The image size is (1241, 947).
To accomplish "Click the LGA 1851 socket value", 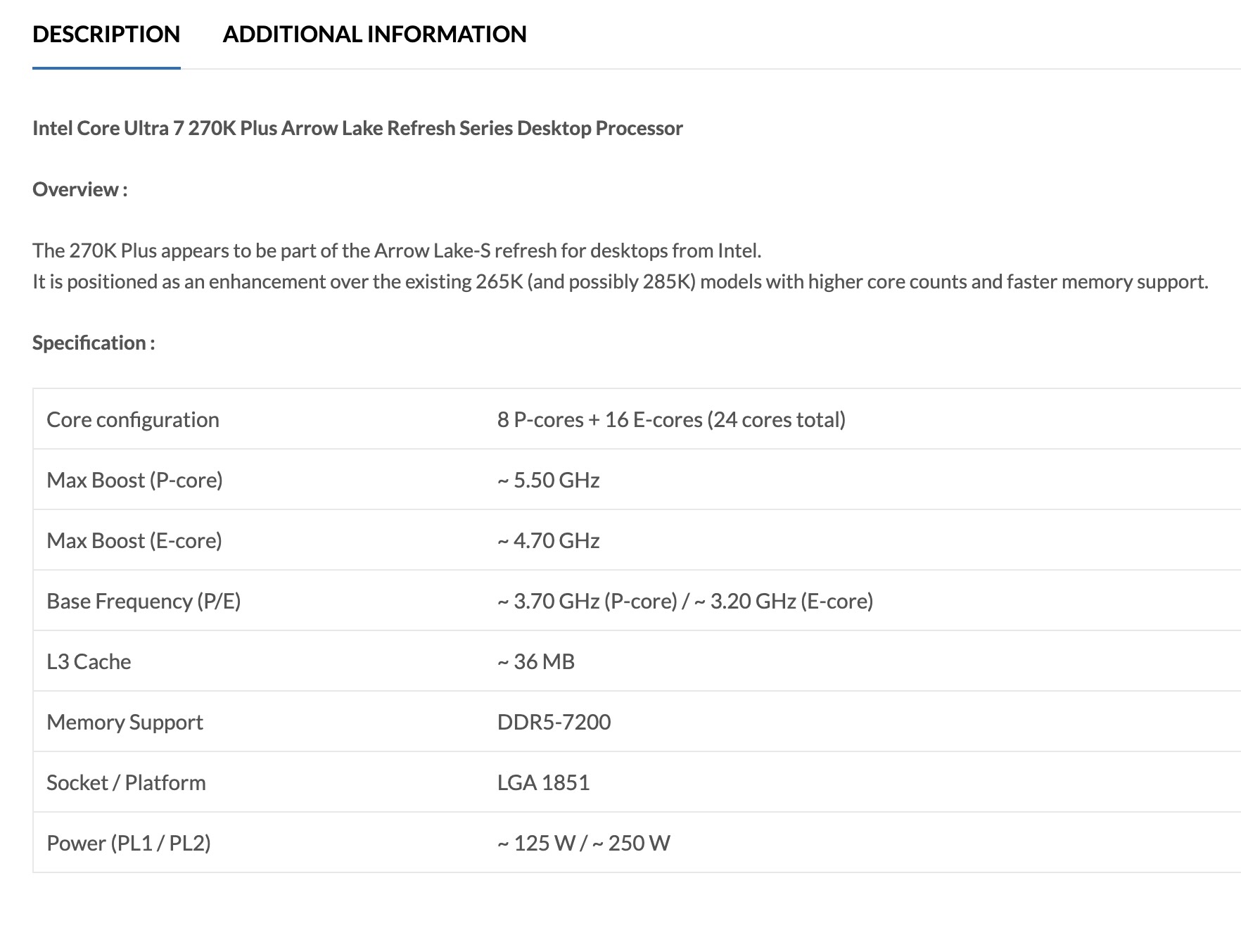I will pos(543,782).
